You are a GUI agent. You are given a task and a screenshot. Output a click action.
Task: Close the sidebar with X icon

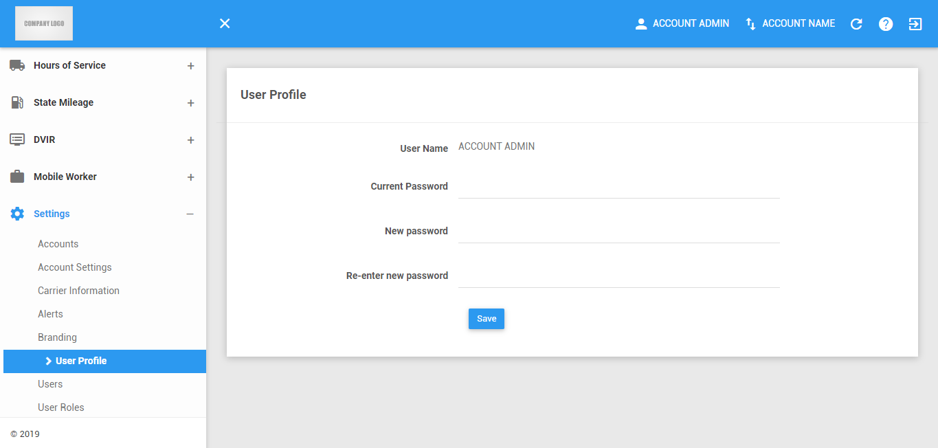click(x=225, y=23)
